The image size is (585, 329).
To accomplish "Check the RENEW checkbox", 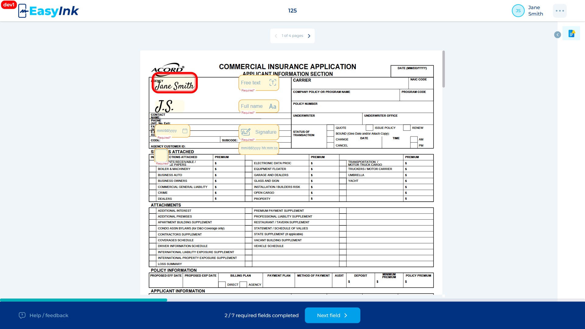I will coord(407,128).
